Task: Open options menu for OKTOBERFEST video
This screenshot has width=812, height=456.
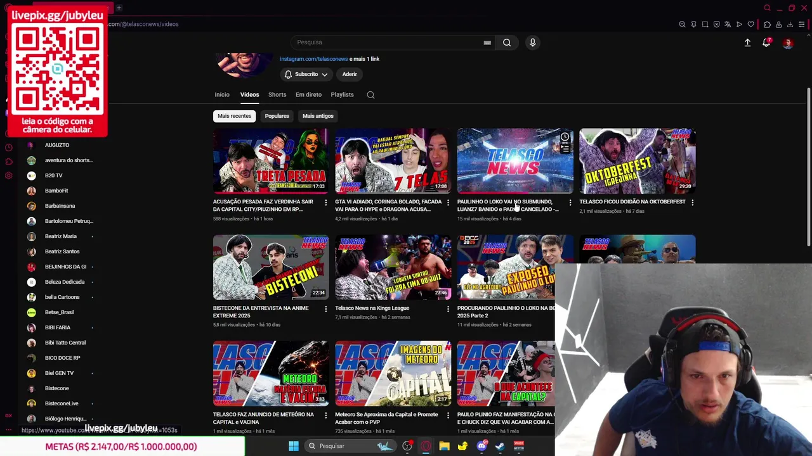Action: [692, 203]
